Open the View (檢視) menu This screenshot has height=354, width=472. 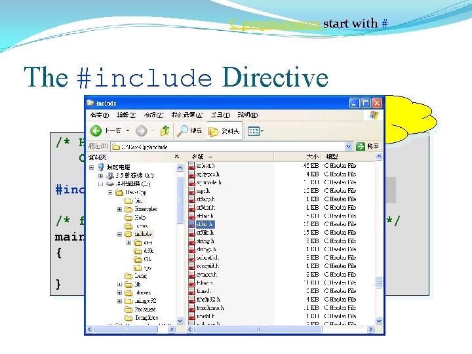tap(153, 115)
